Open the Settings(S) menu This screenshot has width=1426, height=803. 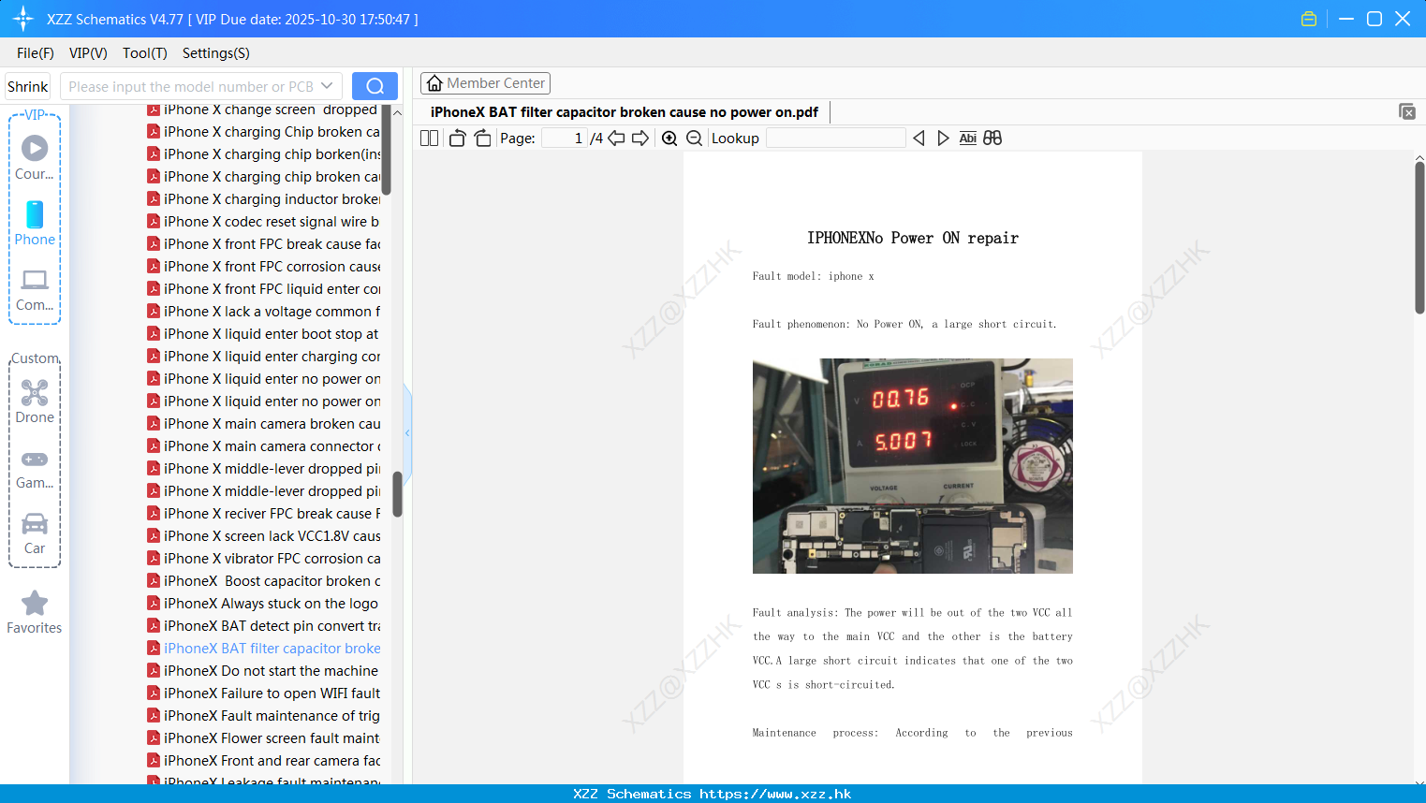pyautogui.click(x=216, y=53)
